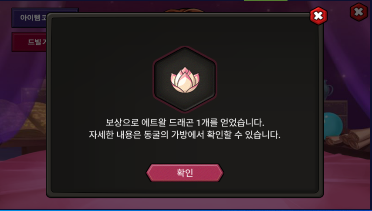The image size is (372, 211).
Task: Click the gray hexagon X behind the dialog
Action: 359,12
